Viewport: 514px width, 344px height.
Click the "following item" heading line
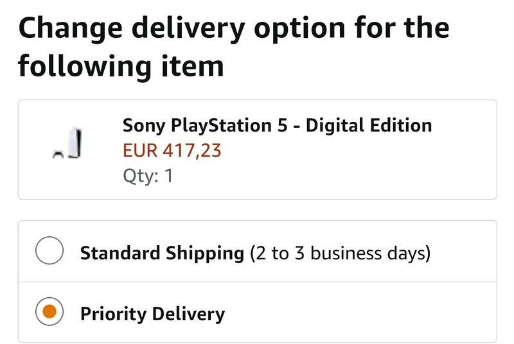point(121,65)
